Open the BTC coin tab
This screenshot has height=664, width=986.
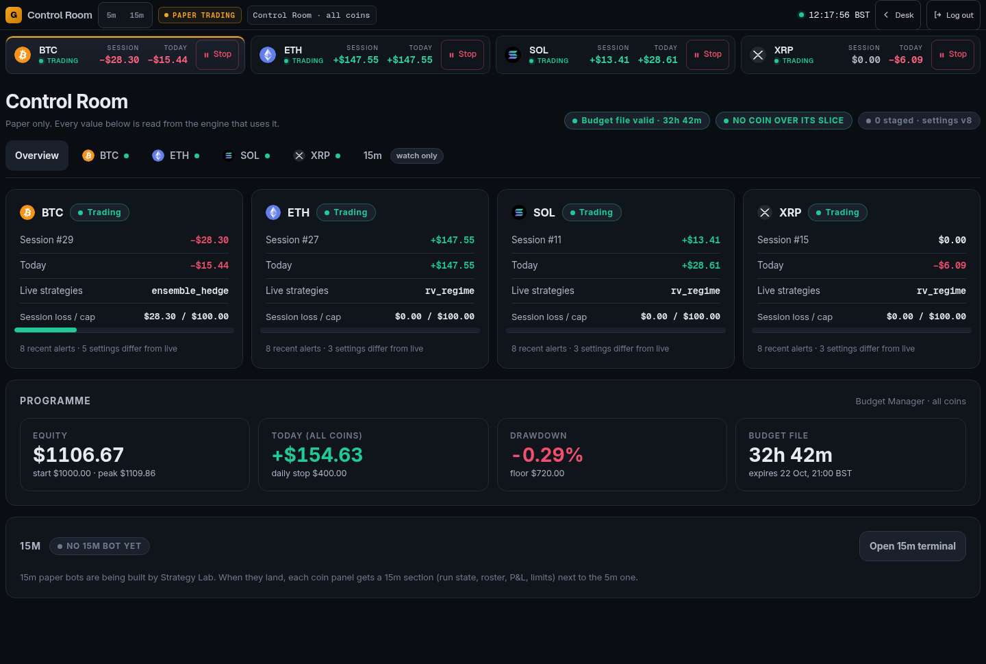pyautogui.click(x=105, y=156)
